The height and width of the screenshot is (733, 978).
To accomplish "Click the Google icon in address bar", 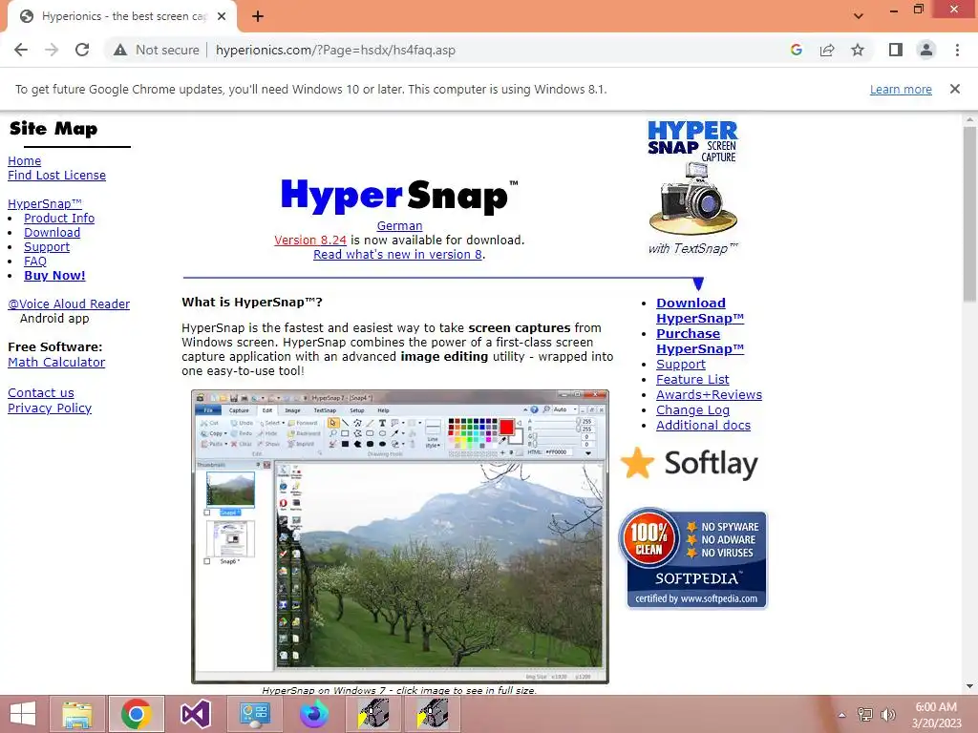I will pyautogui.click(x=796, y=50).
